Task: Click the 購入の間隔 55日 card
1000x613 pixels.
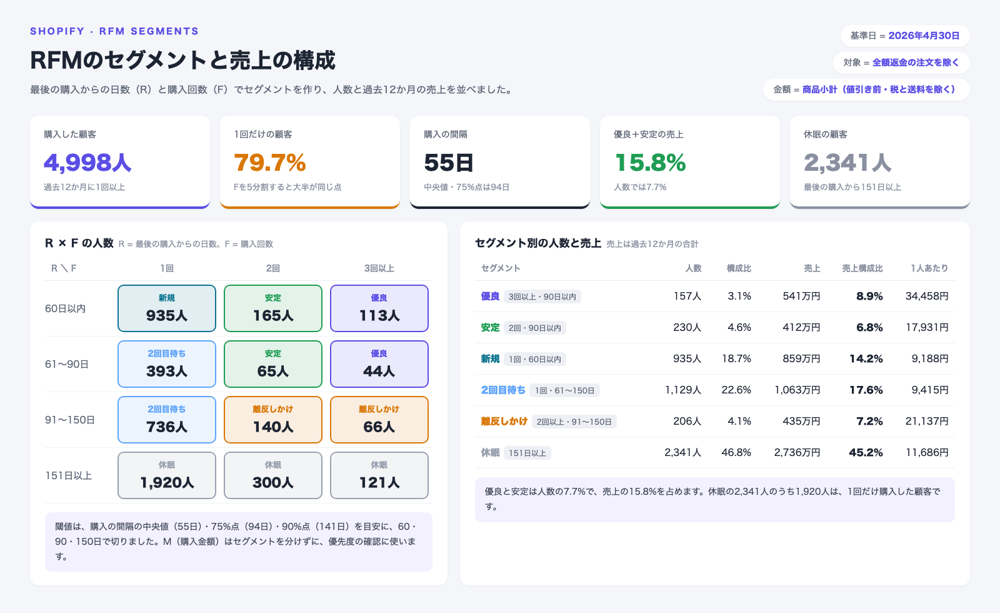Action: pyautogui.click(x=500, y=162)
